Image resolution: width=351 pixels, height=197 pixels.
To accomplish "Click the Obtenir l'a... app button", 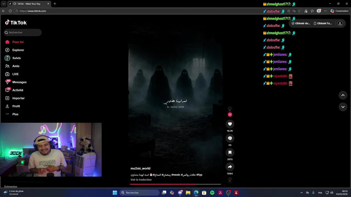I will (323, 23).
